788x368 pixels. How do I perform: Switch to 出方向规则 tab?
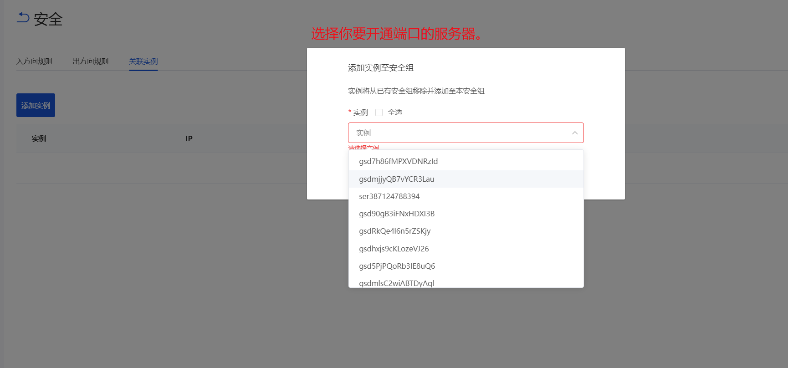click(91, 61)
